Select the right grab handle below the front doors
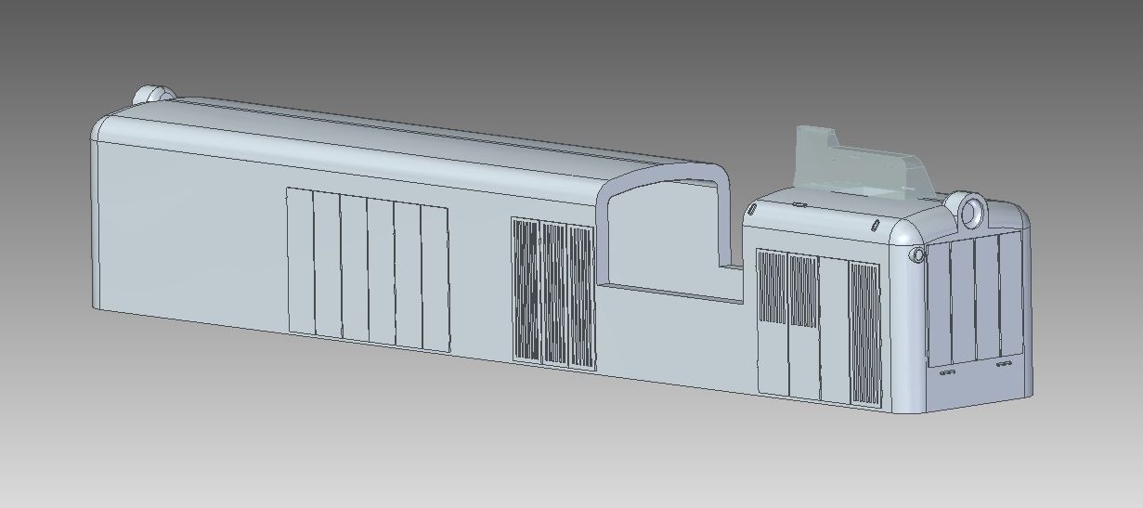The image size is (1143, 508). [x=1004, y=364]
